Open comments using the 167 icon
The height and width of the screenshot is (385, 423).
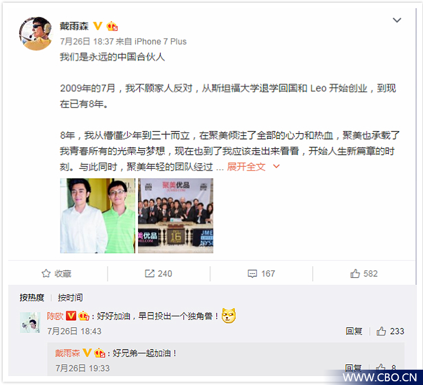(x=252, y=274)
